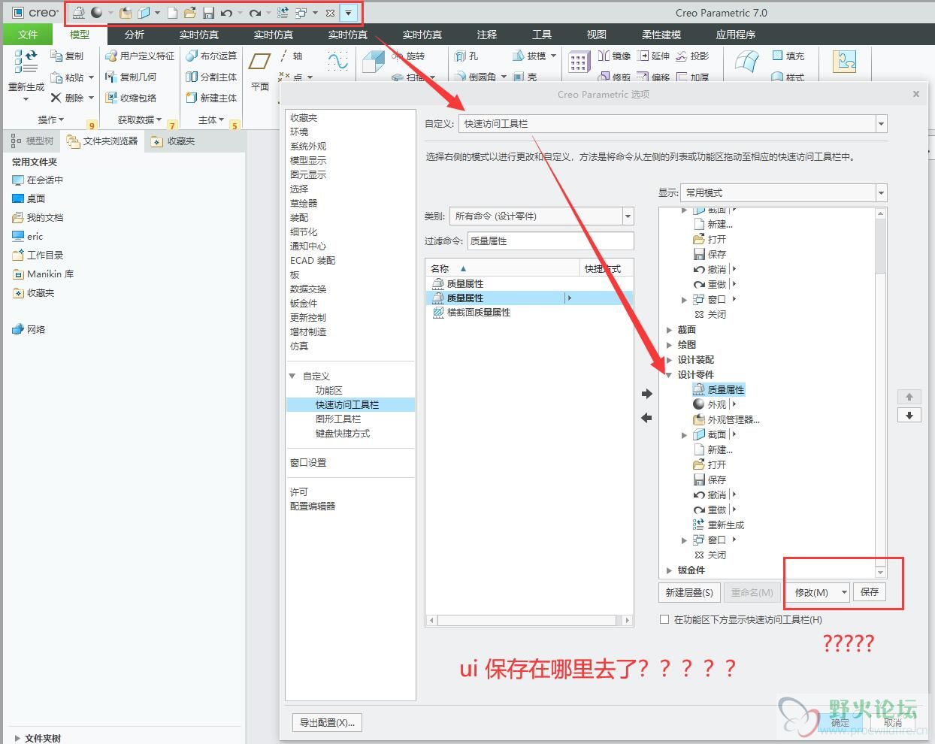
Task: Open the 文件 menu tab
Action: click(28, 35)
